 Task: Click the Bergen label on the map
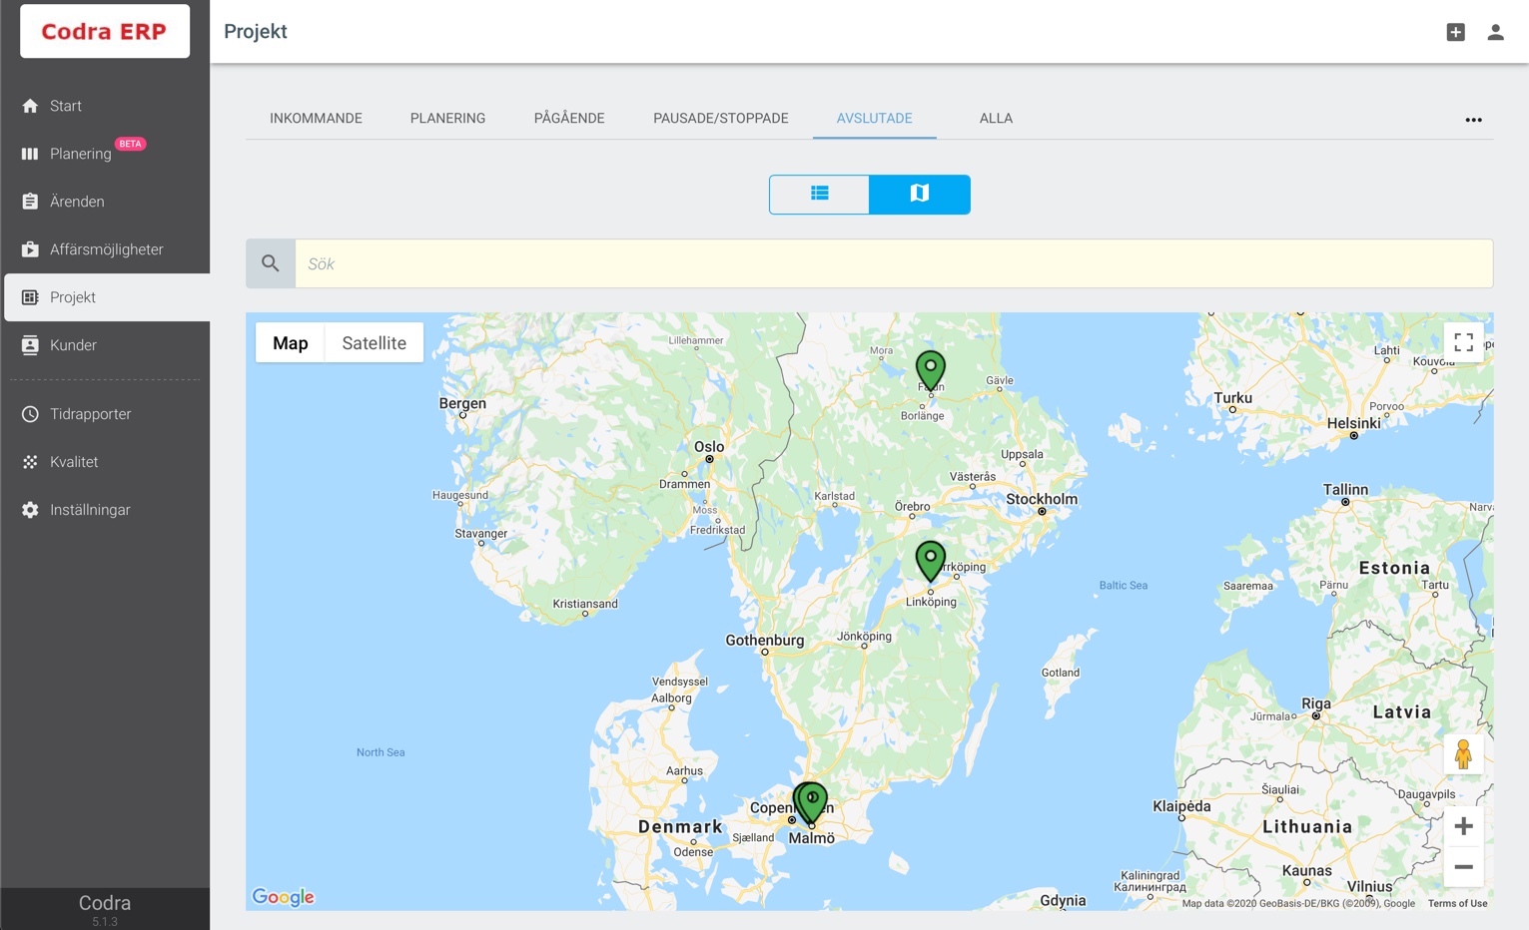pos(462,403)
